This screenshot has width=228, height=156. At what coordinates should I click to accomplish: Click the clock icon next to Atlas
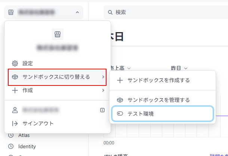coord(11,135)
